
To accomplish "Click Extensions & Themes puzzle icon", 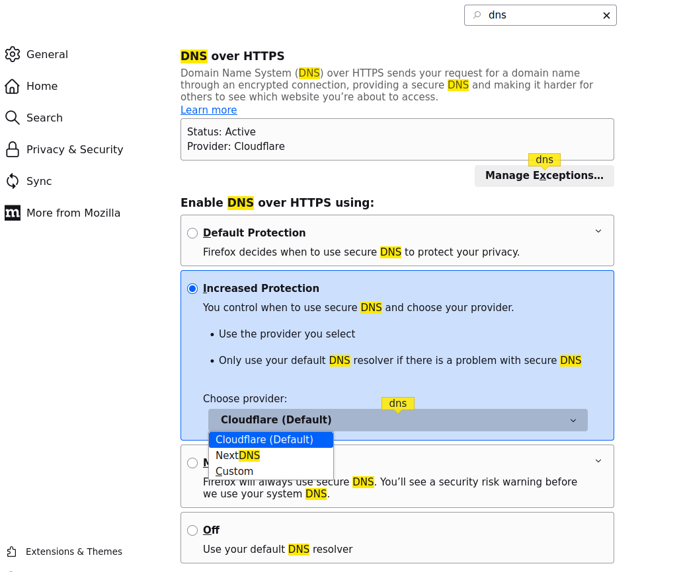I will tap(12, 552).
